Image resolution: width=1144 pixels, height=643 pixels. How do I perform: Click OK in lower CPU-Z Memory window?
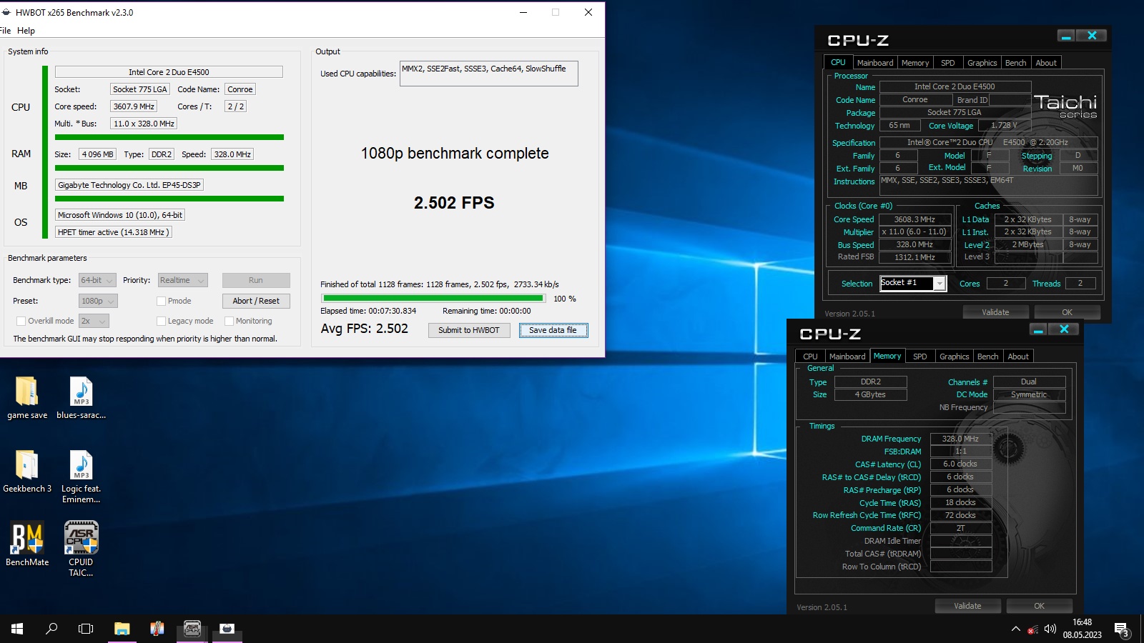[x=1039, y=606]
